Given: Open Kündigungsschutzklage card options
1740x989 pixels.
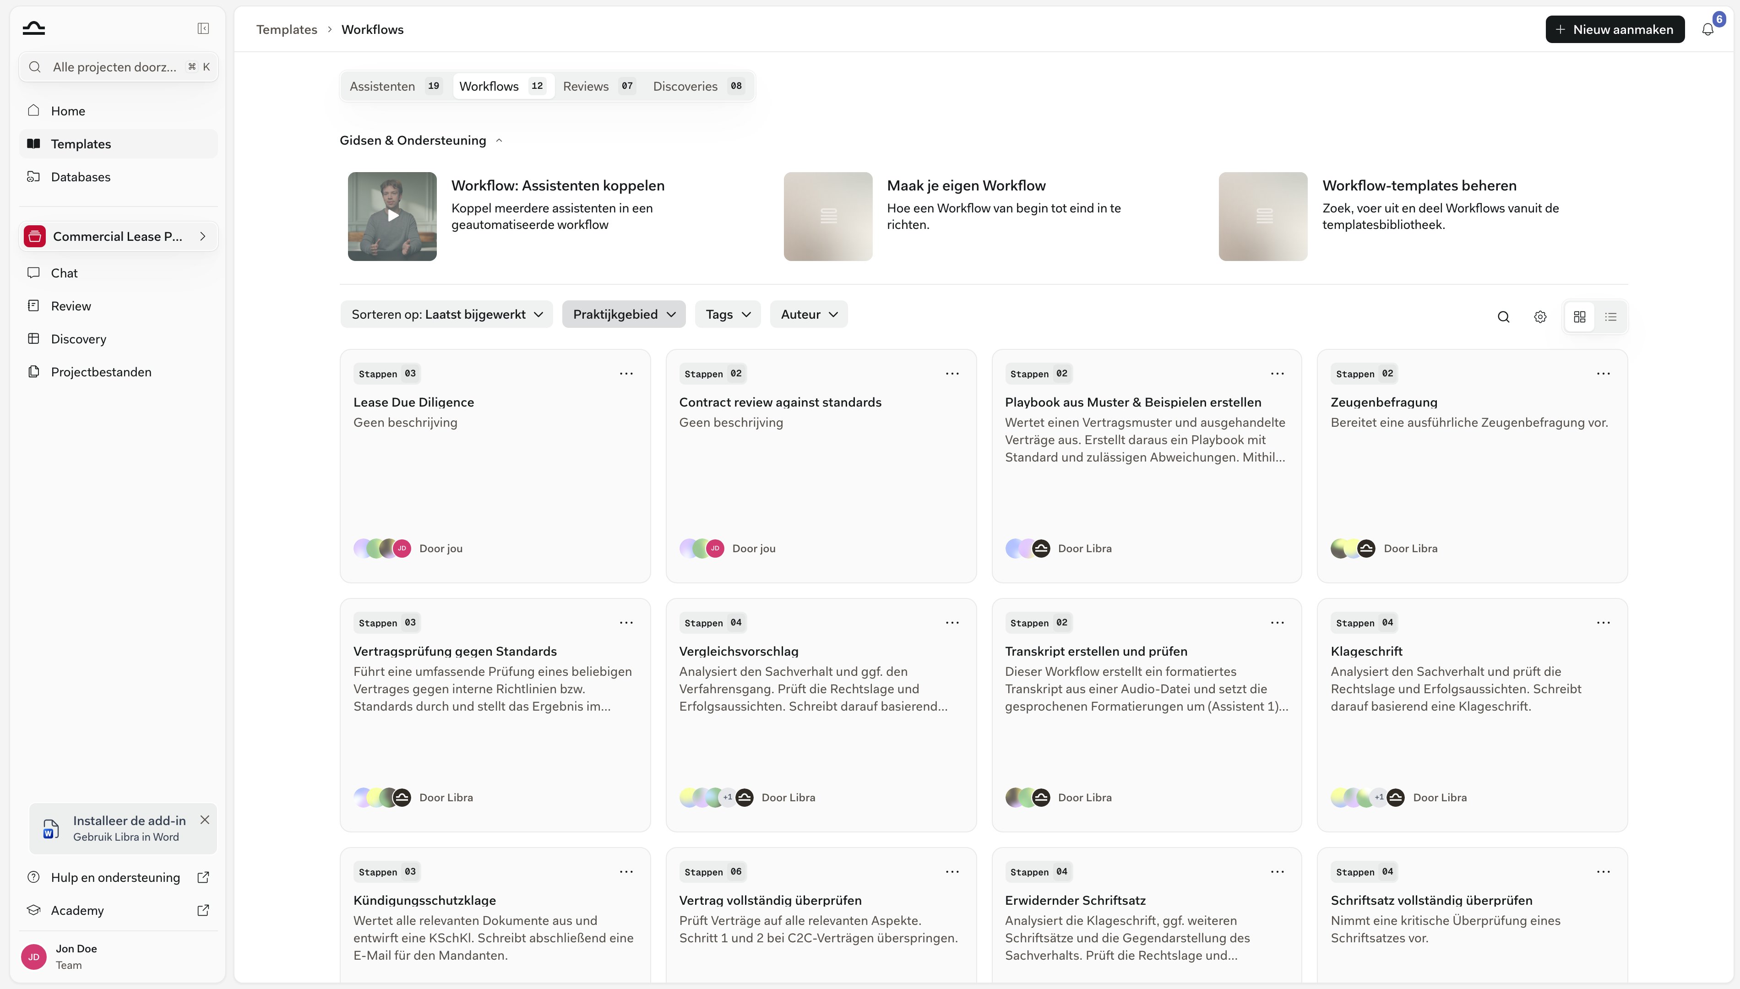Looking at the screenshot, I should point(626,872).
